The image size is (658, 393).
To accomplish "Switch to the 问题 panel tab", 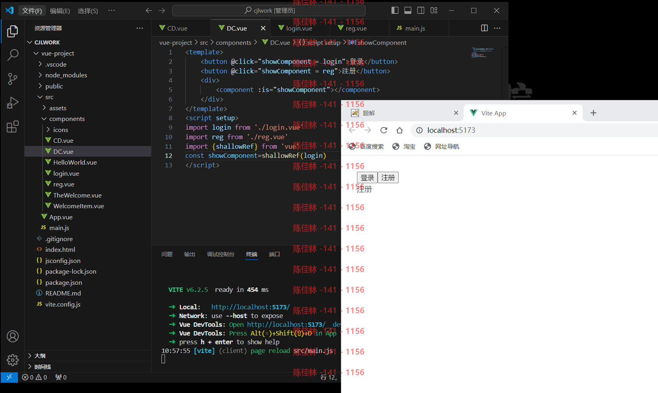I will tap(167, 254).
